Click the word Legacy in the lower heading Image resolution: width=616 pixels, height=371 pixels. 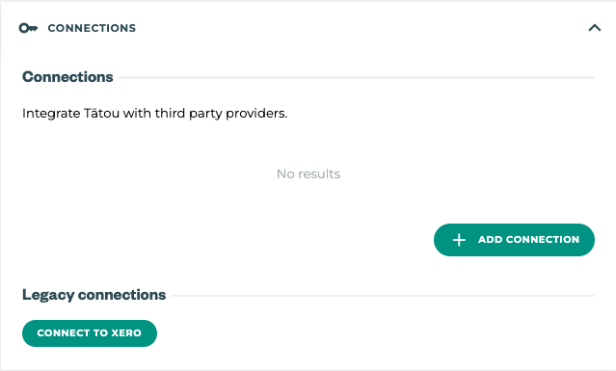click(x=48, y=295)
